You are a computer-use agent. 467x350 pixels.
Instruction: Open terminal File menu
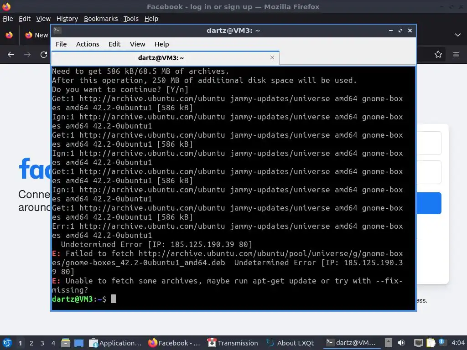coord(61,44)
